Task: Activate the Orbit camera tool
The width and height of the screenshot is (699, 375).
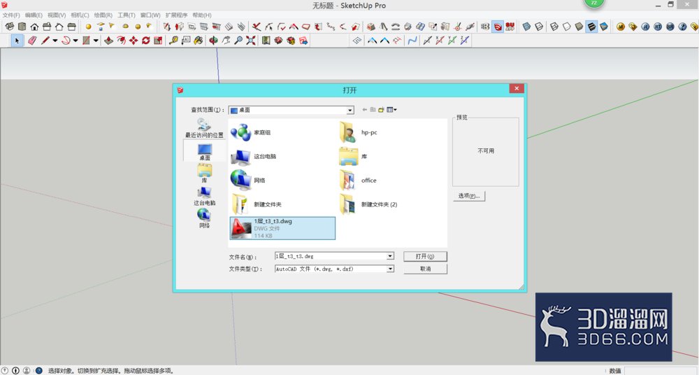Action: pyautogui.click(x=213, y=41)
